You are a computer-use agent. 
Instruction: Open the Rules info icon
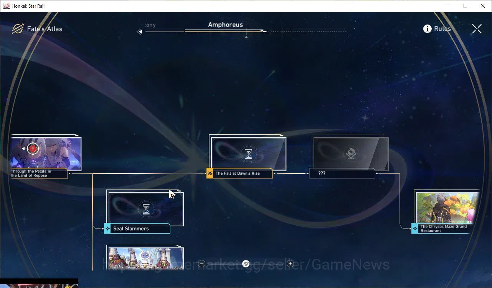point(427,29)
